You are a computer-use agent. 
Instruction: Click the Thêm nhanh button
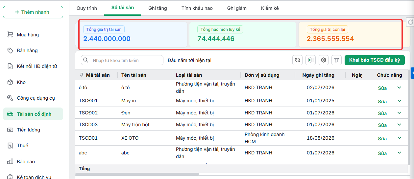[33, 12]
